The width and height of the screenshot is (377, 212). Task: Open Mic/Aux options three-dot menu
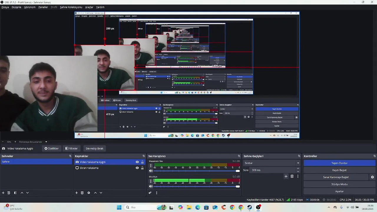pos(151,181)
